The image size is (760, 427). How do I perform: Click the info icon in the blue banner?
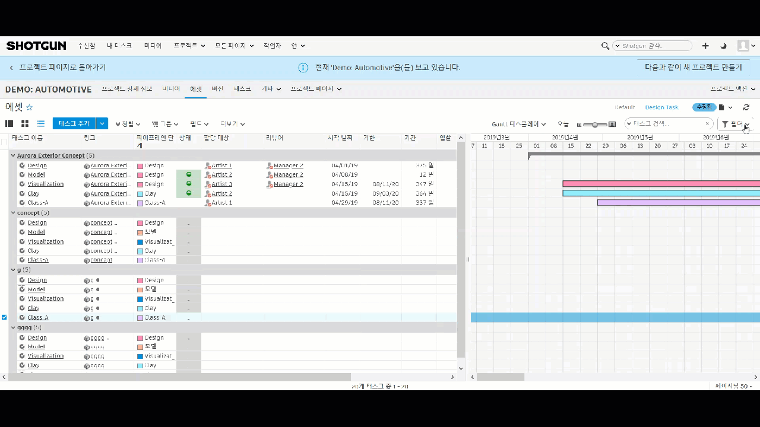point(303,68)
